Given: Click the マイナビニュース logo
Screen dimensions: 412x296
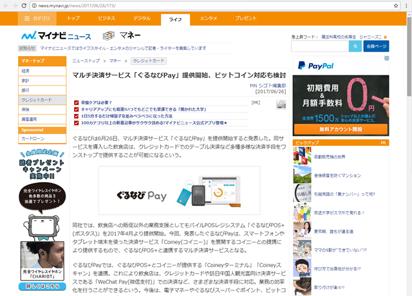Looking at the screenshot, I should coord(55,35).
